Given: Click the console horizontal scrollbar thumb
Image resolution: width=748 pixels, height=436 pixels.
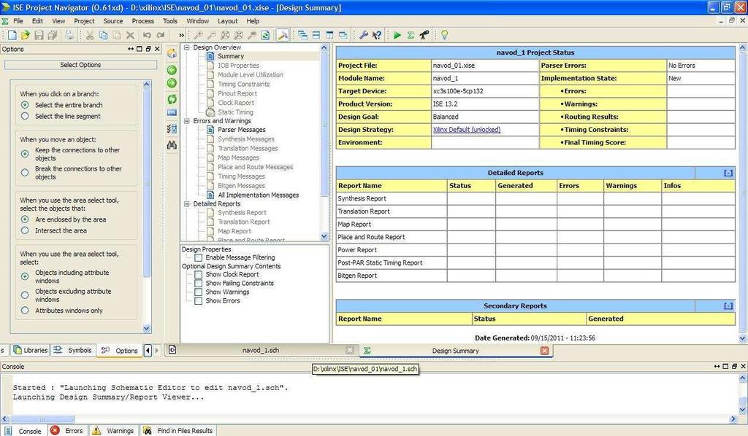Looking at the screenshot, I should click(x=42, y=419).
